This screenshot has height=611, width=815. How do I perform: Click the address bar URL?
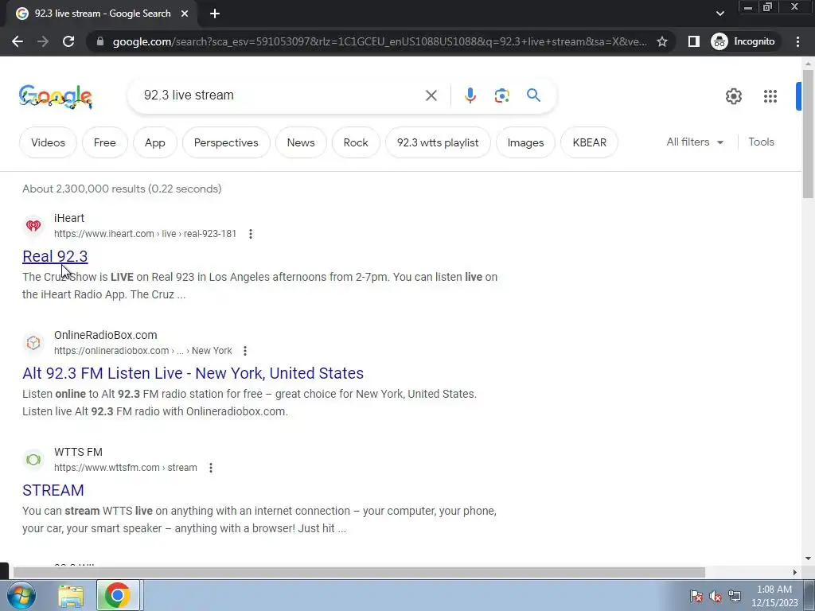click(x=380, y=41)
